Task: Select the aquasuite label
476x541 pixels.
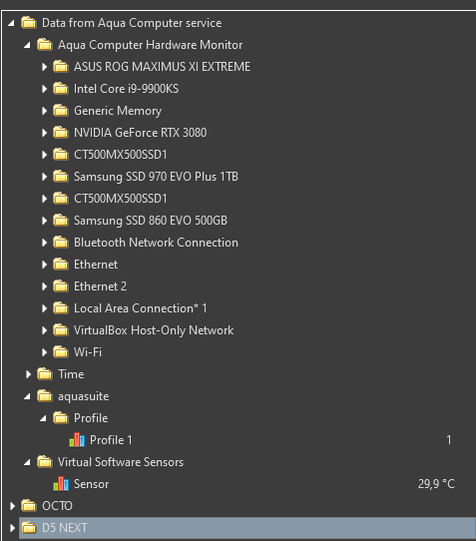Action: tap(84, 396)
